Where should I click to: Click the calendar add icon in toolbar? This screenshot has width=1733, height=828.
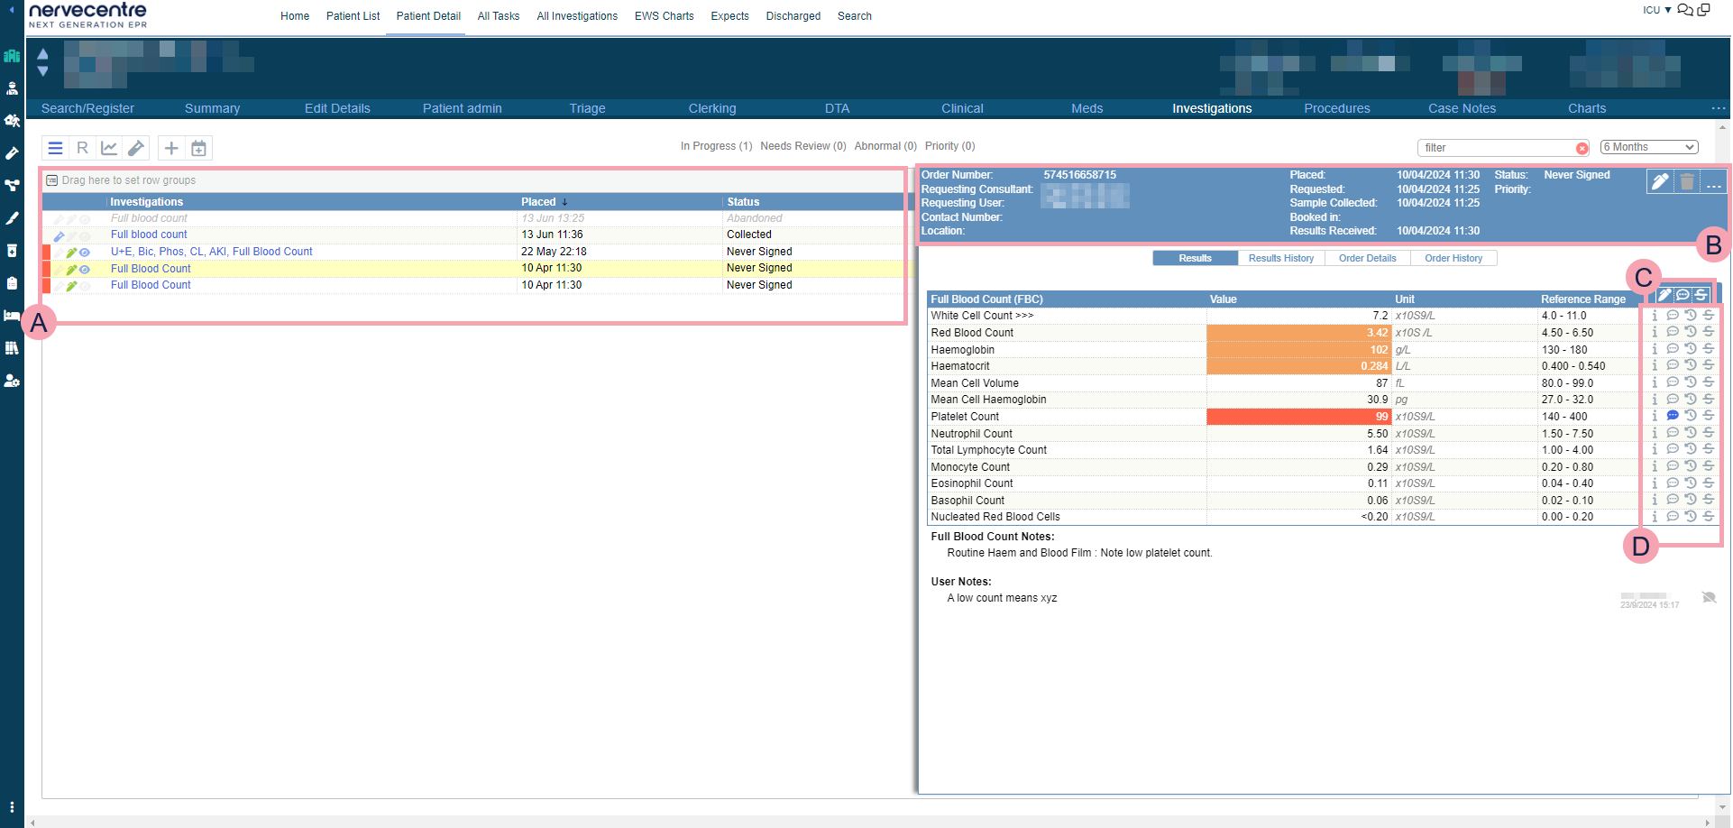coord(199,148)
